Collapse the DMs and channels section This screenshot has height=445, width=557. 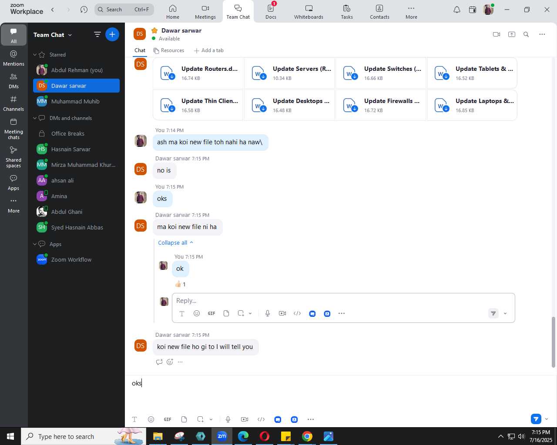click(35, 118)
